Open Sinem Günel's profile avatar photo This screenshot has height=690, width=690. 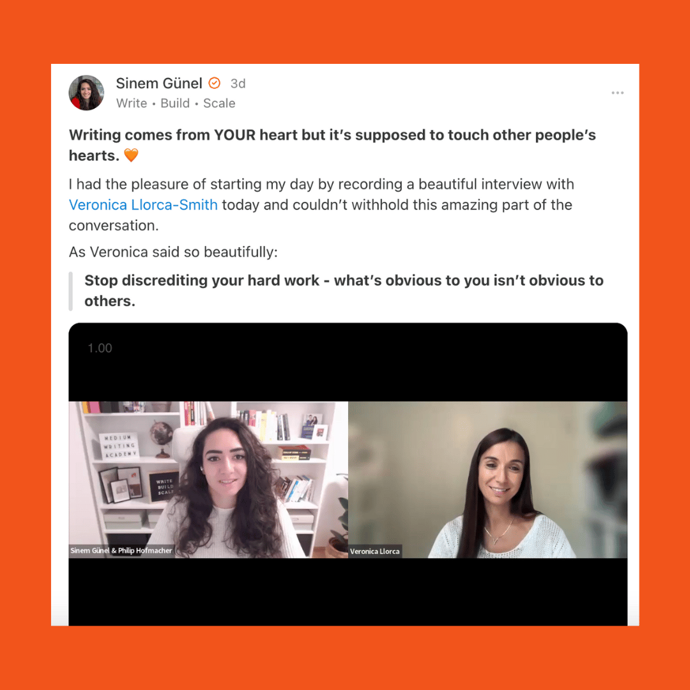pos(86,93)
